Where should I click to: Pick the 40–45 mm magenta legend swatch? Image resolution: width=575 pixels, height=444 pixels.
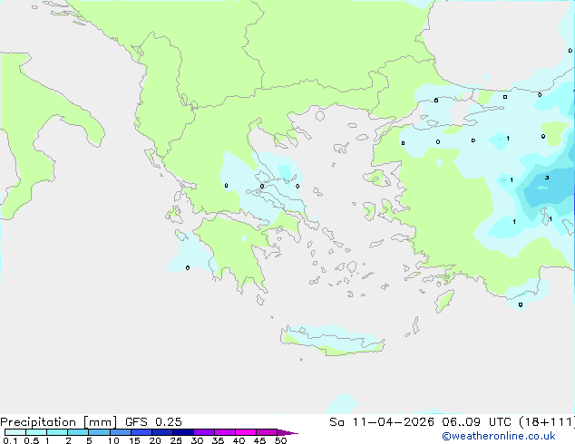(x=246, y=432)
